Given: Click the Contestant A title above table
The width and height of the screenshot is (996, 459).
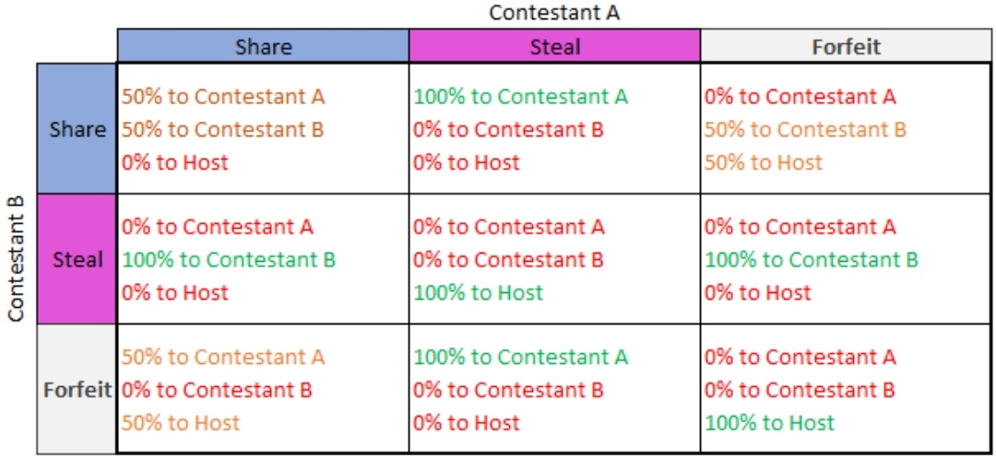Looking at the screenshot, I should coord(554,13).
